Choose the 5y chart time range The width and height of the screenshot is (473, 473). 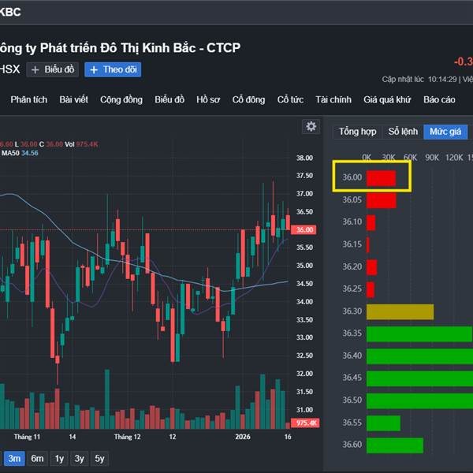pyautogui.click(x=99, y=458)
